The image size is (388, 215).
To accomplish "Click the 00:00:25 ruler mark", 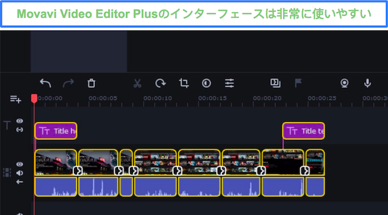I will (322, 99).
